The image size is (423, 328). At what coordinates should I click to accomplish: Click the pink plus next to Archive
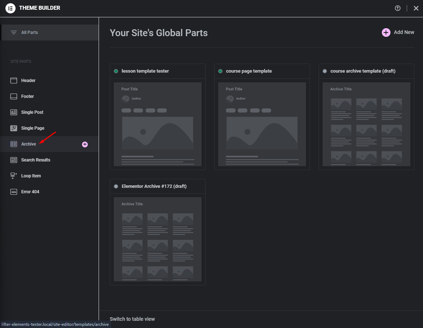click(x=85, y=144)
